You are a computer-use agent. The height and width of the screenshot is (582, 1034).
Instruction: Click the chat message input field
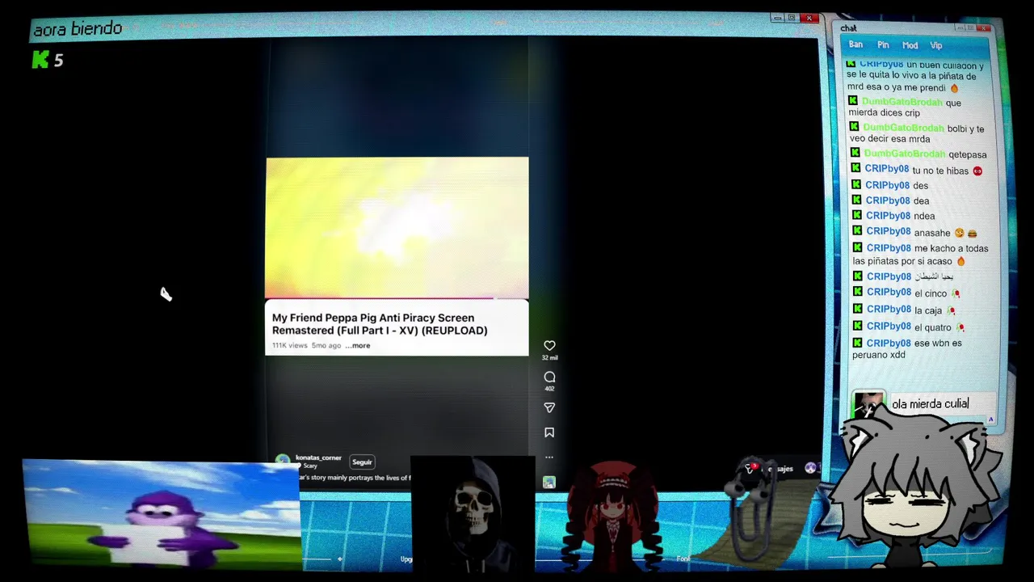click(941, 403)
